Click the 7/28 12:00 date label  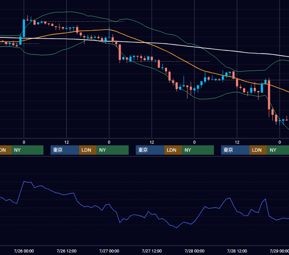[237, 251]
